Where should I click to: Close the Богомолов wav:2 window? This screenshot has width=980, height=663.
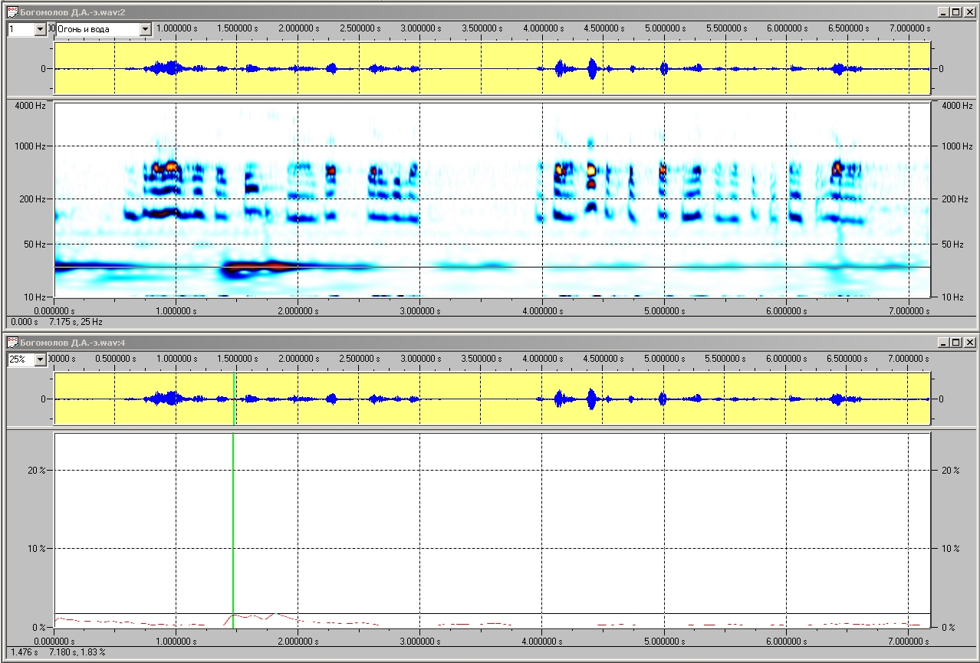pyautogui.click(x=969, y=12)
